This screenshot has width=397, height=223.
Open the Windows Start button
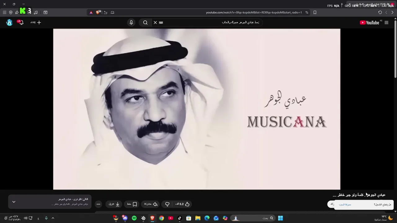[x=280, y=218]
